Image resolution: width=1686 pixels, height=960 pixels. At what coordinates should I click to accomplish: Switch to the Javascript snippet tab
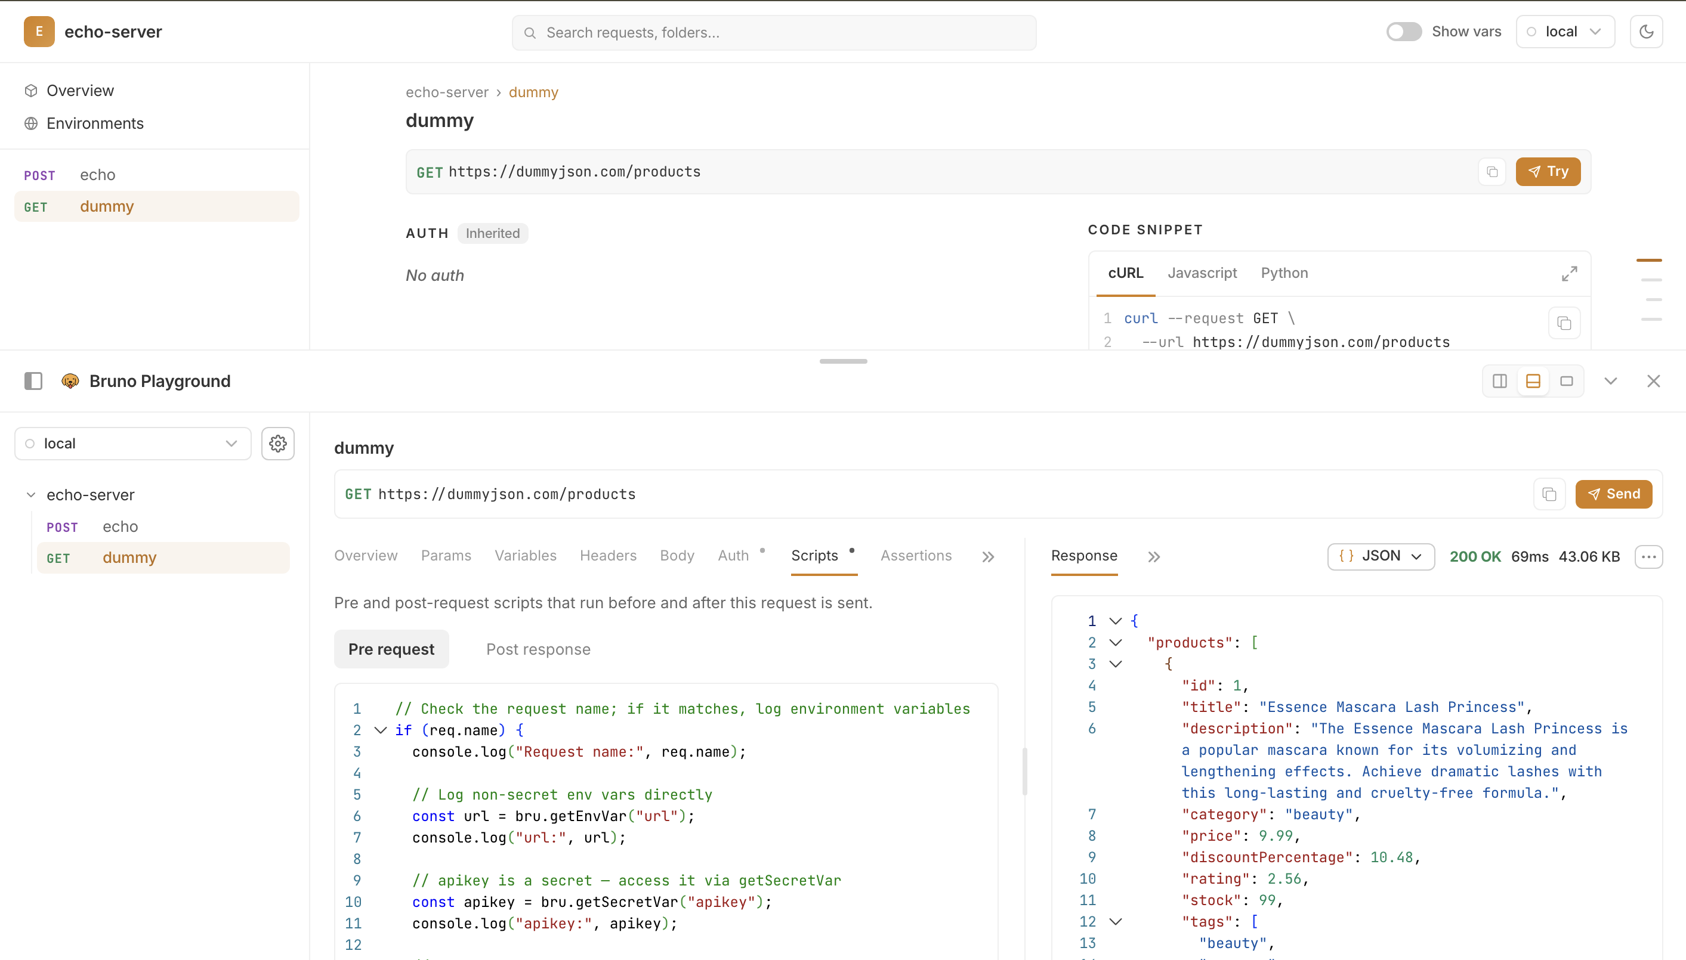click(1202, 273)
